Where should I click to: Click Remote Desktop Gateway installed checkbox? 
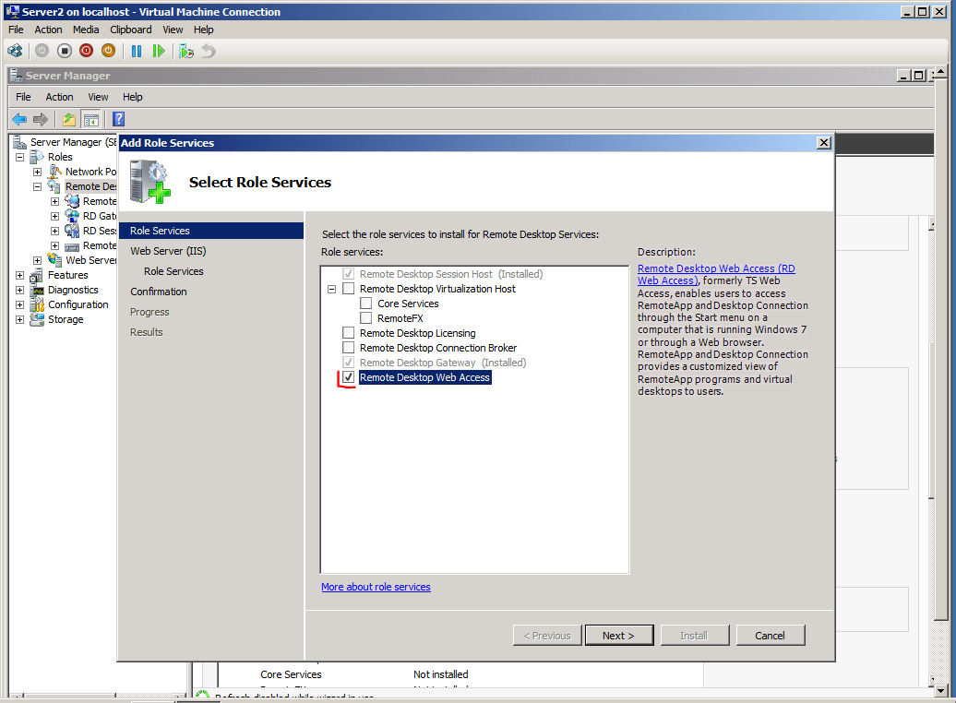coord(348,363)
